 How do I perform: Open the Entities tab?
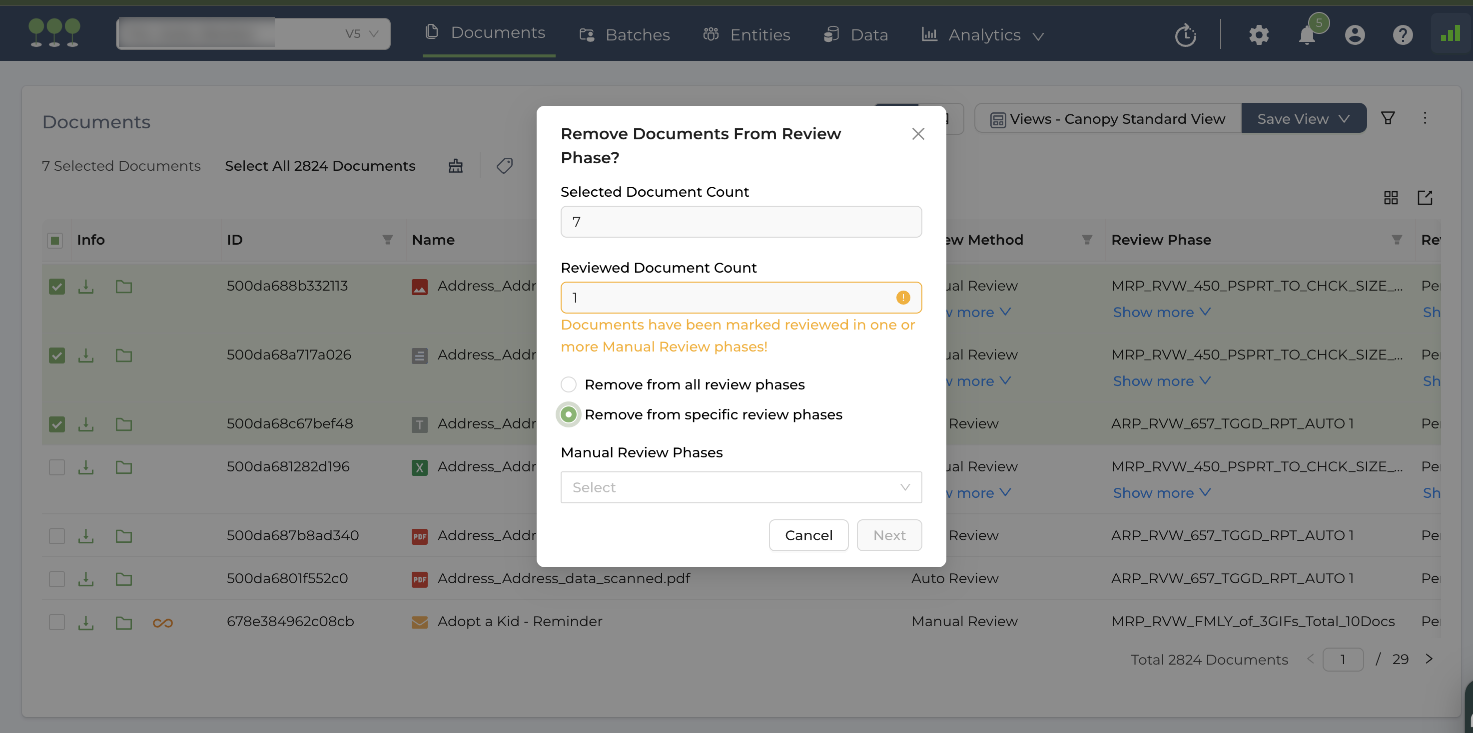click(747, 35)
